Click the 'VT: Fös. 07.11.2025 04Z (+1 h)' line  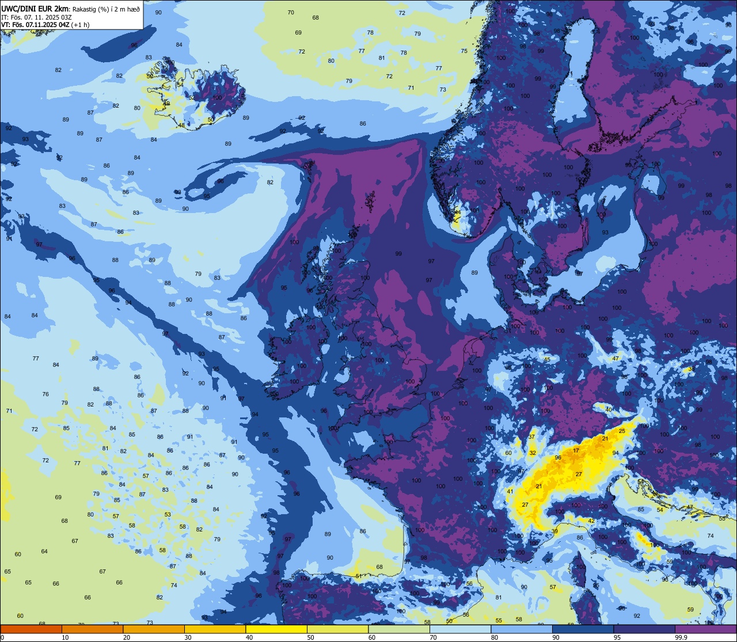pyautogui.click(x=45, y=25)
